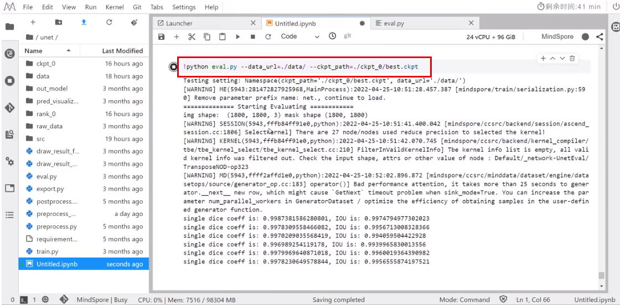The image size is (620, 305).
Task: Move cell down with the arrow
Action: coord(562,59)
